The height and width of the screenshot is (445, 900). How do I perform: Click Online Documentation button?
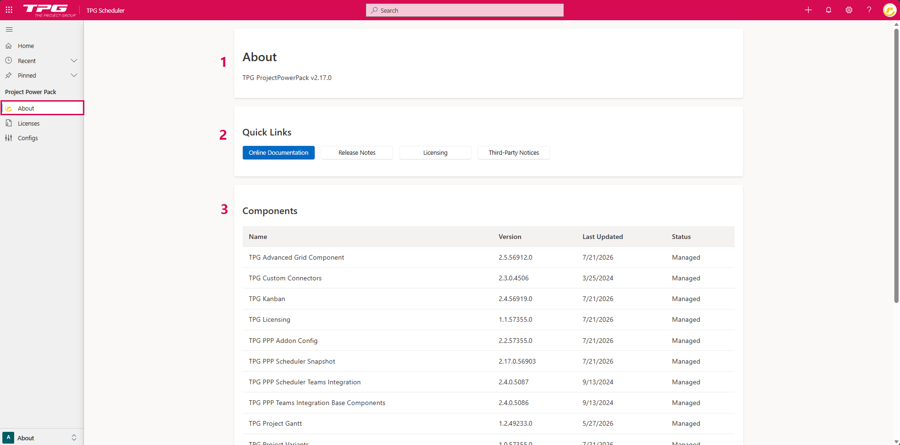278,152
